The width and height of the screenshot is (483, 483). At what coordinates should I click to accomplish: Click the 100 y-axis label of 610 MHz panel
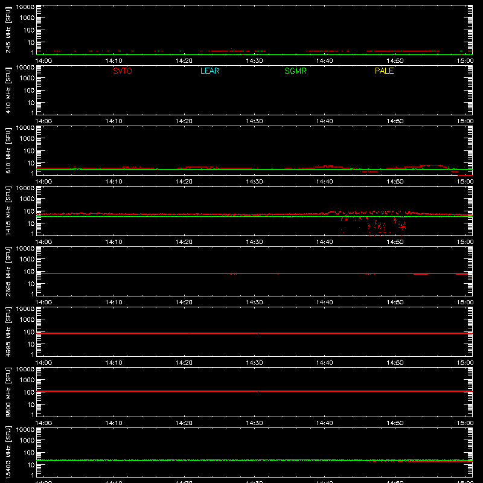29,151
